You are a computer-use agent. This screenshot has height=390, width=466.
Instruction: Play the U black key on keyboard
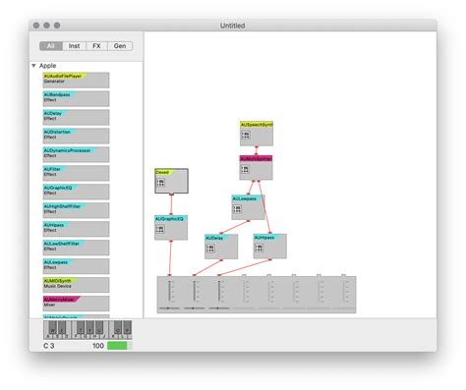coord(99,326)
